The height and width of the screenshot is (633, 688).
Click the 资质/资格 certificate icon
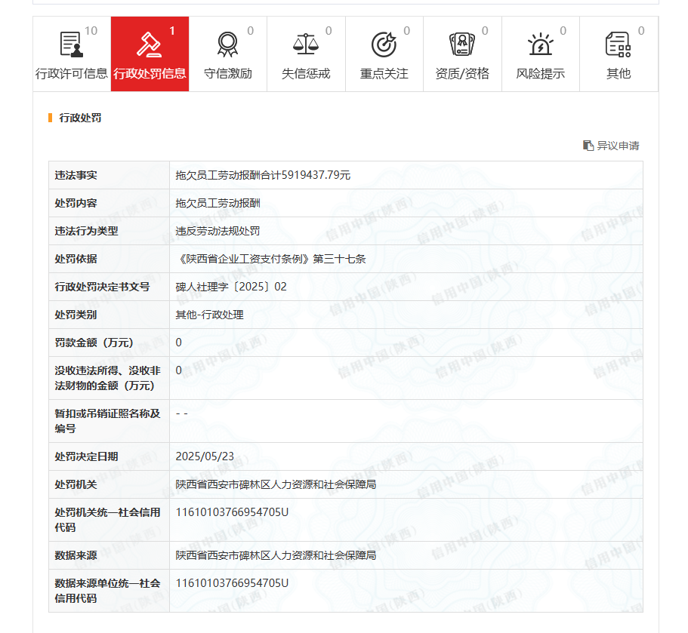click(x=462, y=45)
